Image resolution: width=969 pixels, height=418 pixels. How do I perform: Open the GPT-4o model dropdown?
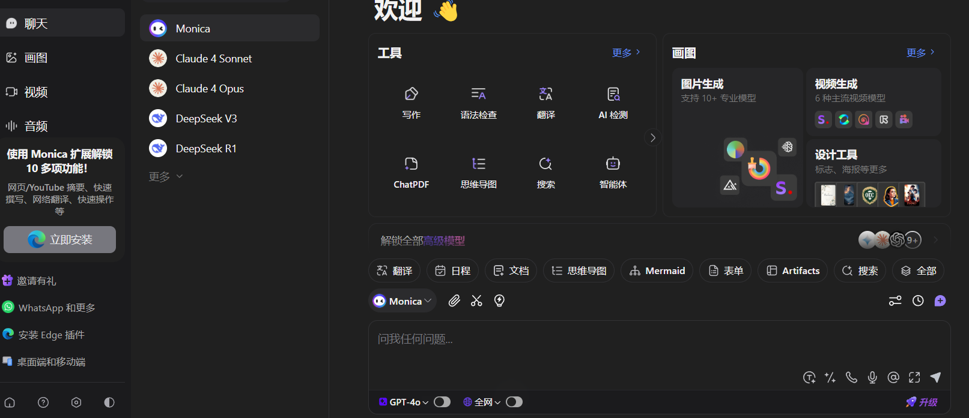[x=403, y=402]
